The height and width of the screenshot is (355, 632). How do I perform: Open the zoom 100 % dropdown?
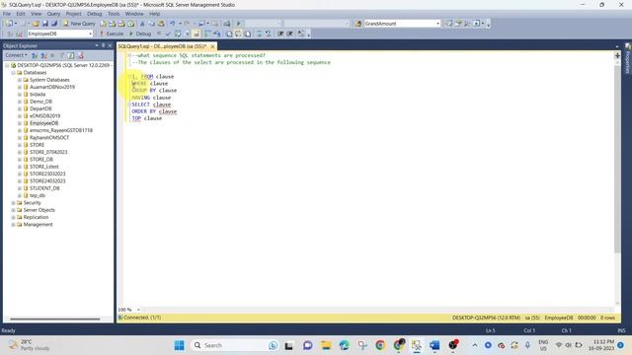(x=138, y=310)
